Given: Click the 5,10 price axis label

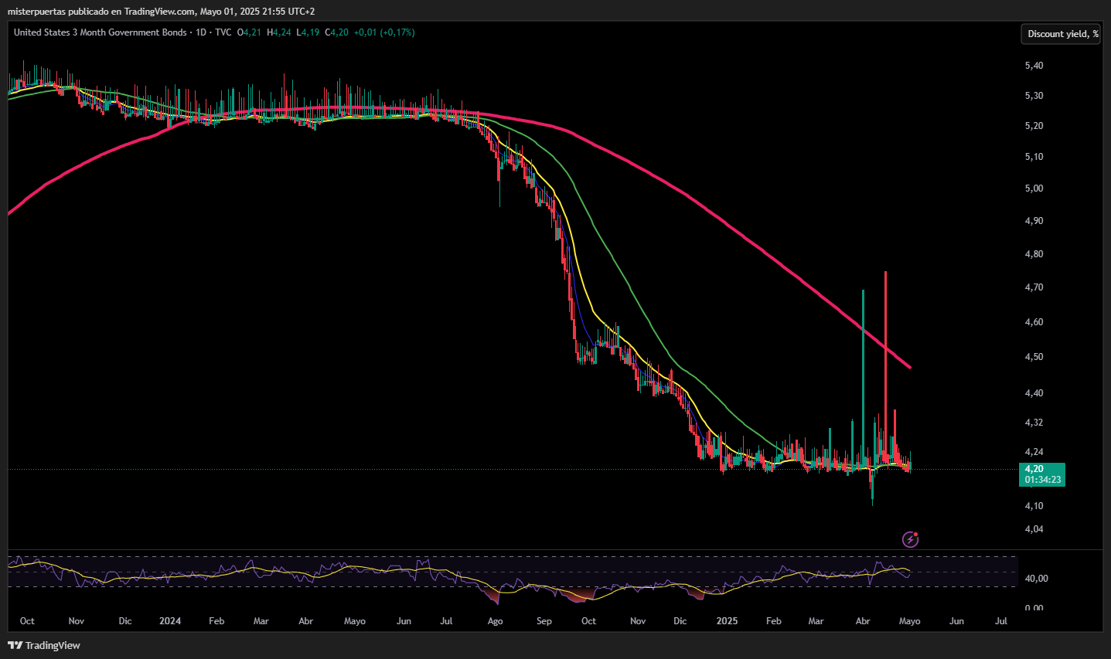Looking at the screenshot, I should pos(1034,157).
